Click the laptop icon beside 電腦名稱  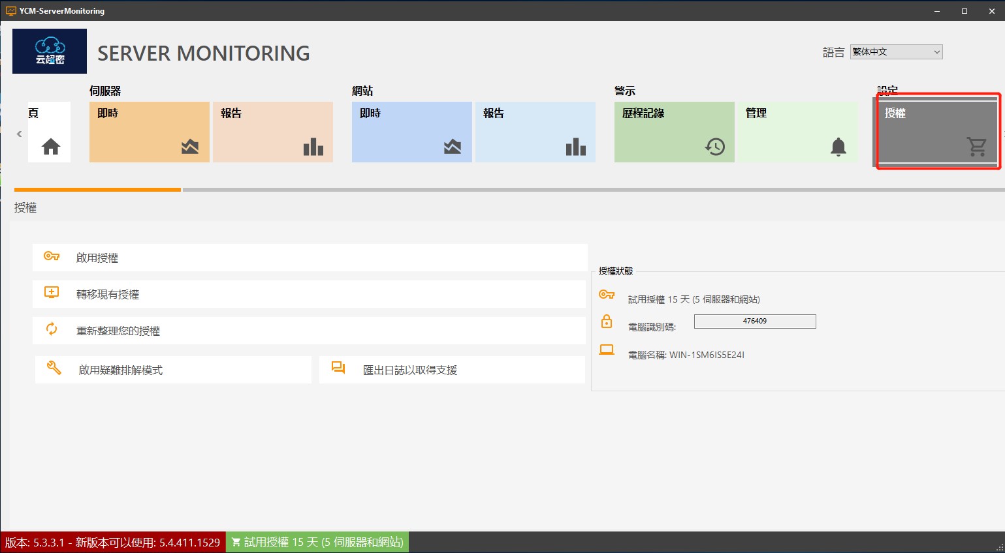[x=607, y=350]
